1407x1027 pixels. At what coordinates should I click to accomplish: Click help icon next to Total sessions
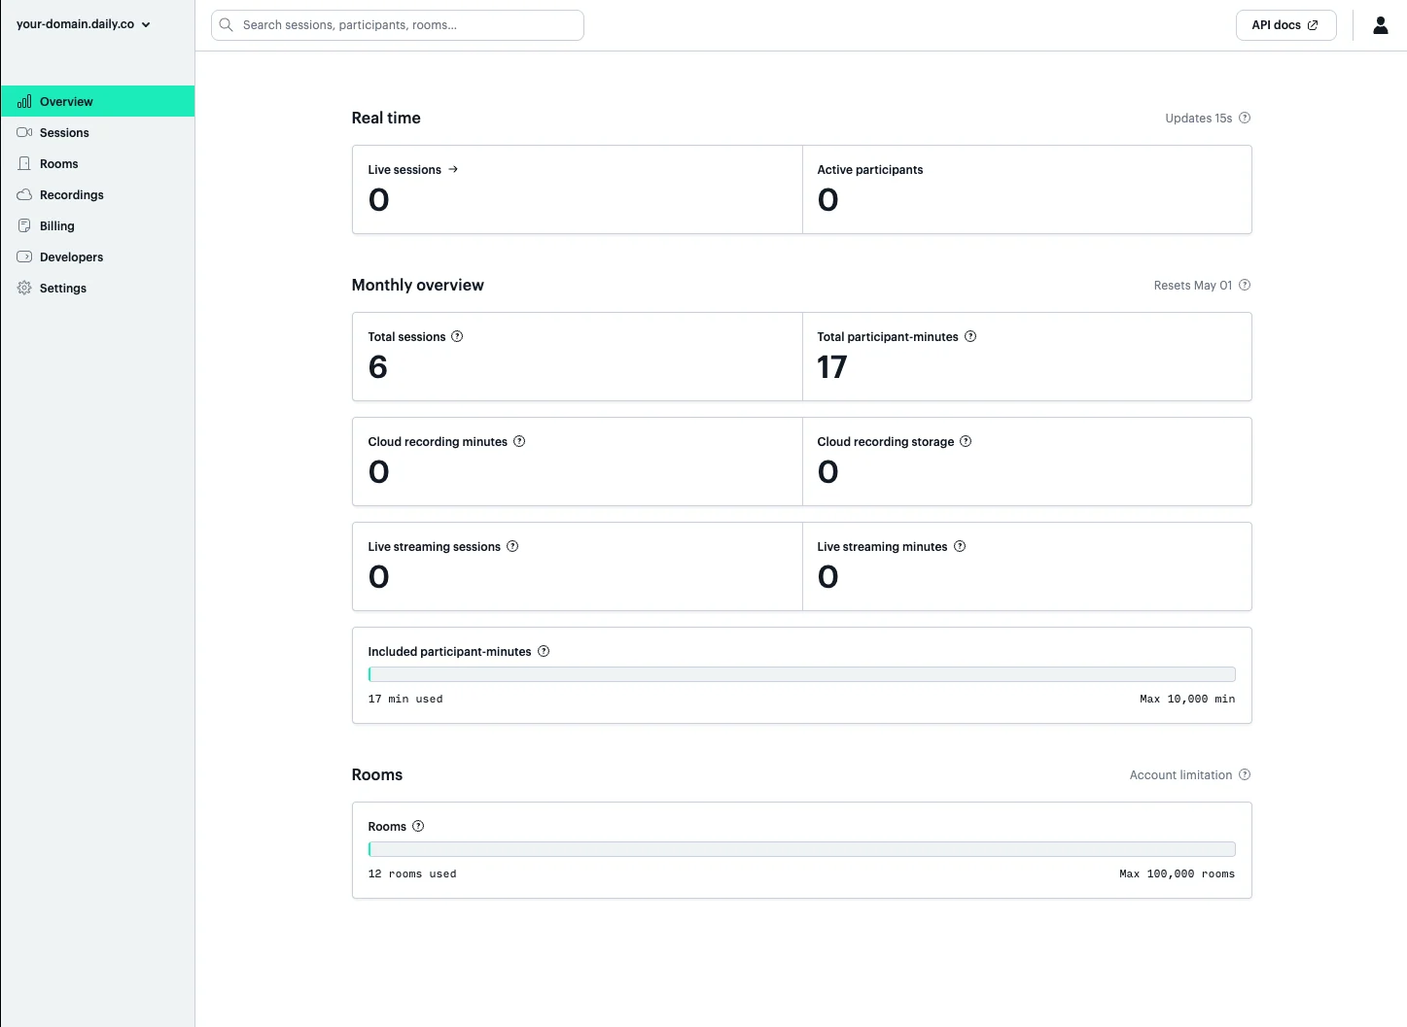pos(457,336)
